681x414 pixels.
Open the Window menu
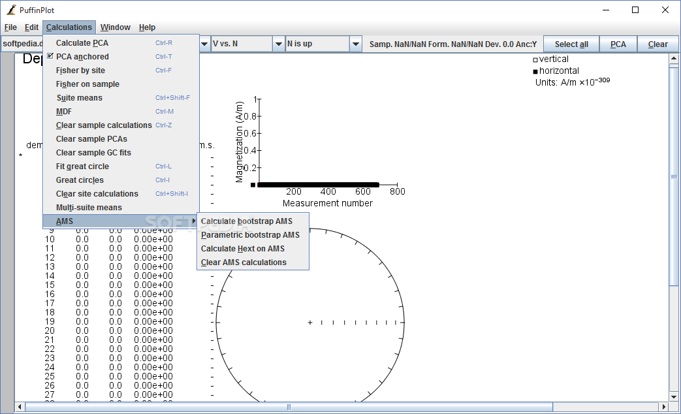point(115,27)
